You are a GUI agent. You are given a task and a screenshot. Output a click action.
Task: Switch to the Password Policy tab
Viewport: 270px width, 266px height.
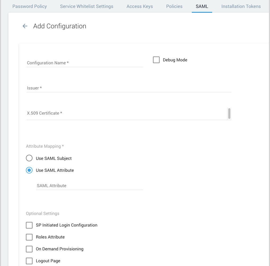[30, 6]
